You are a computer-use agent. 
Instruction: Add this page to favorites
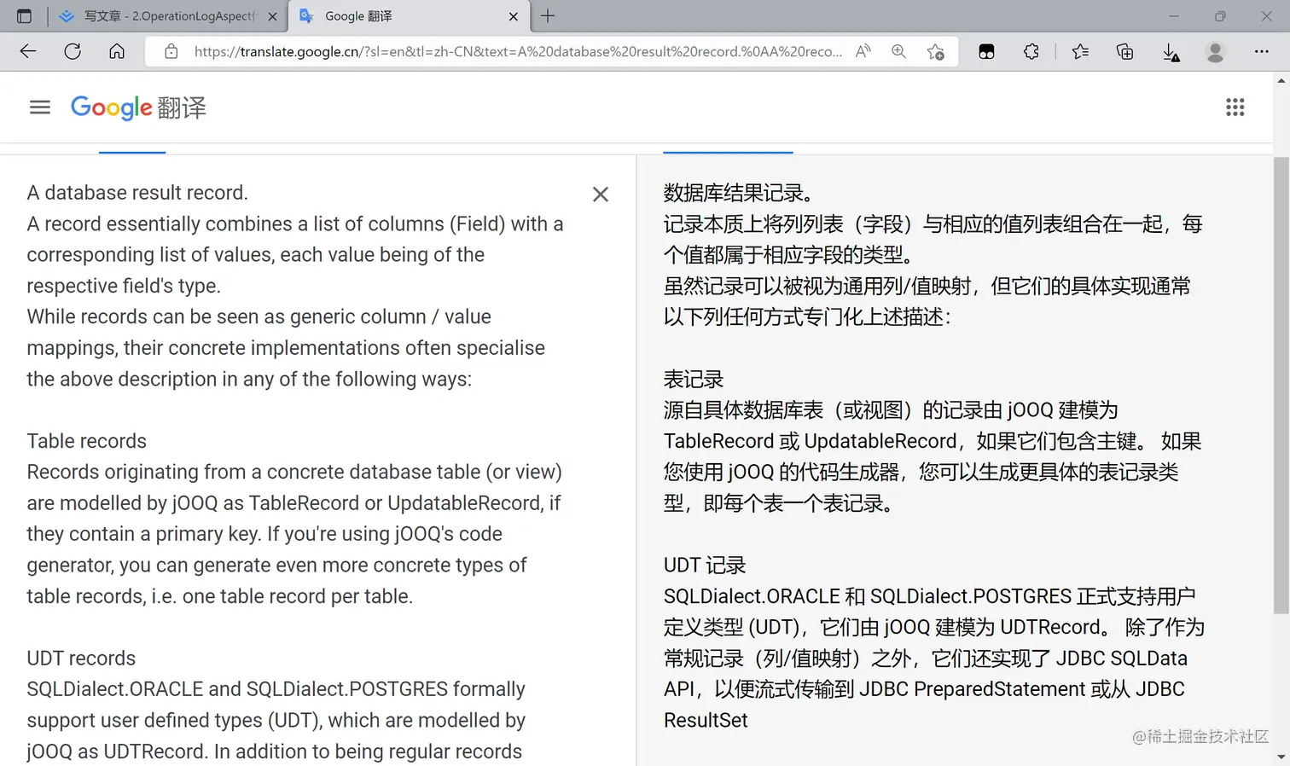tap(935, 51)
